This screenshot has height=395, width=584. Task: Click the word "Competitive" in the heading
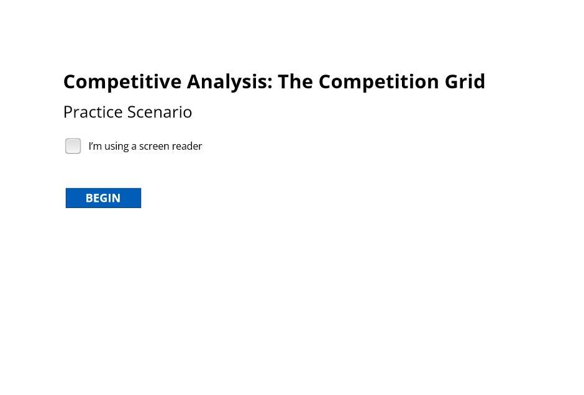122,82
